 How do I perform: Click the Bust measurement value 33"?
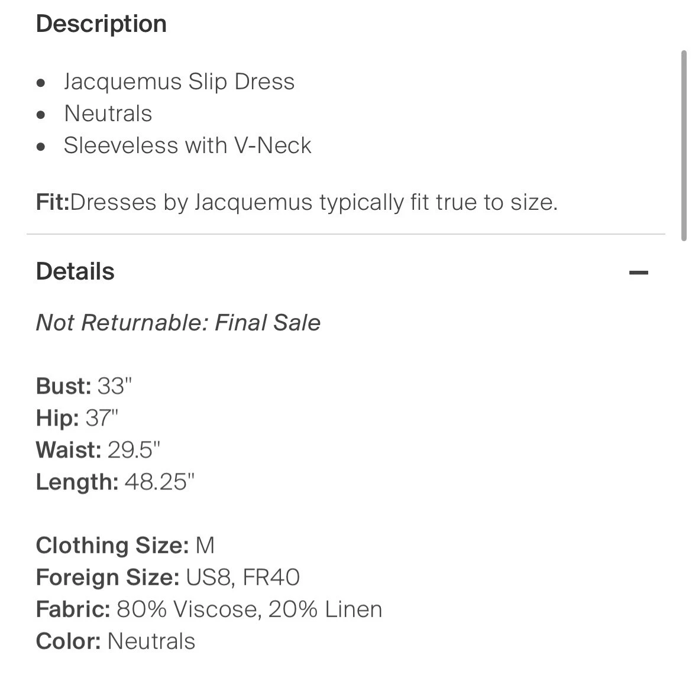114,386
